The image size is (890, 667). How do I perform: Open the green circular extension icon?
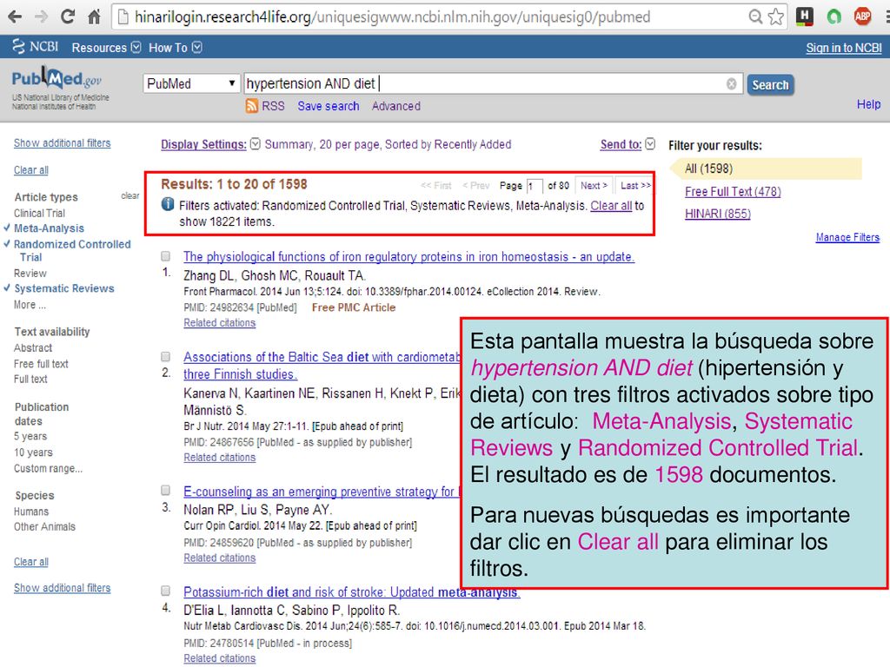pos(834,17)
